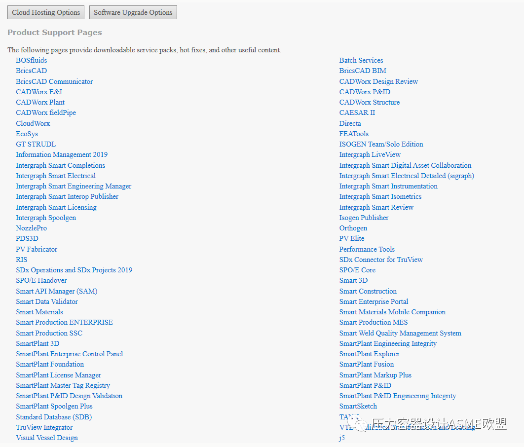Open the Batch Services link

coord(361,60)
